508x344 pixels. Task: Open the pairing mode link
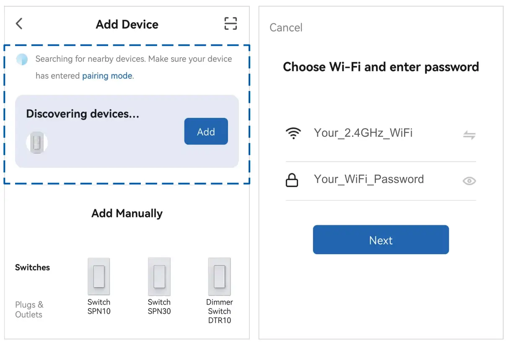[x=107, y=76]
